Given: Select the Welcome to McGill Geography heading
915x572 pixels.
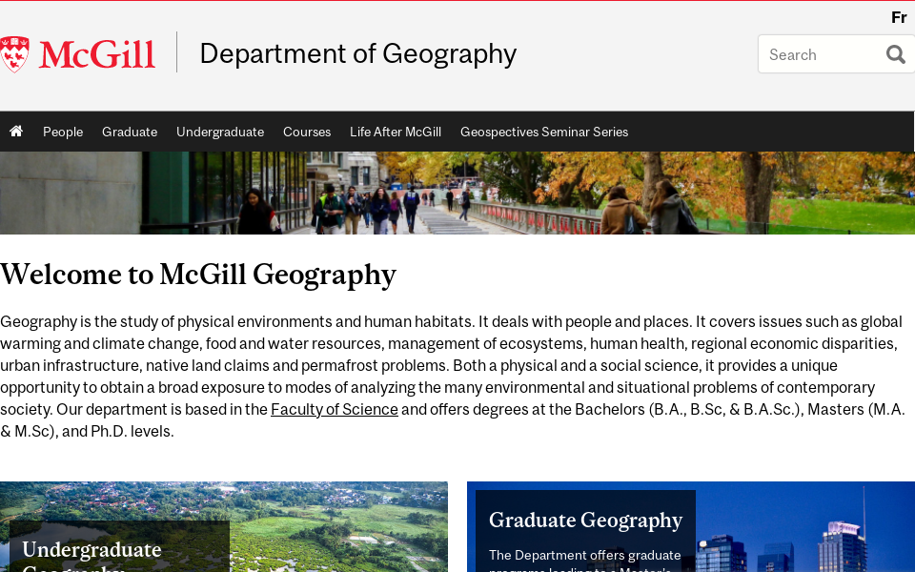Looking at the screenshot, I should click(x=198, y=275).
